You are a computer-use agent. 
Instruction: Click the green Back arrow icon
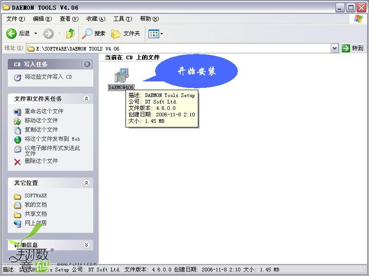[x=11, y=34]
